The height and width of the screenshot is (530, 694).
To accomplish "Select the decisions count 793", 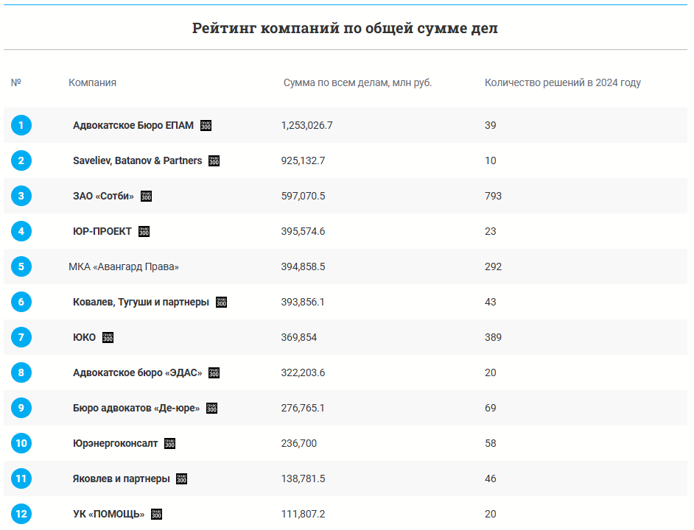I will click(493, 196).
